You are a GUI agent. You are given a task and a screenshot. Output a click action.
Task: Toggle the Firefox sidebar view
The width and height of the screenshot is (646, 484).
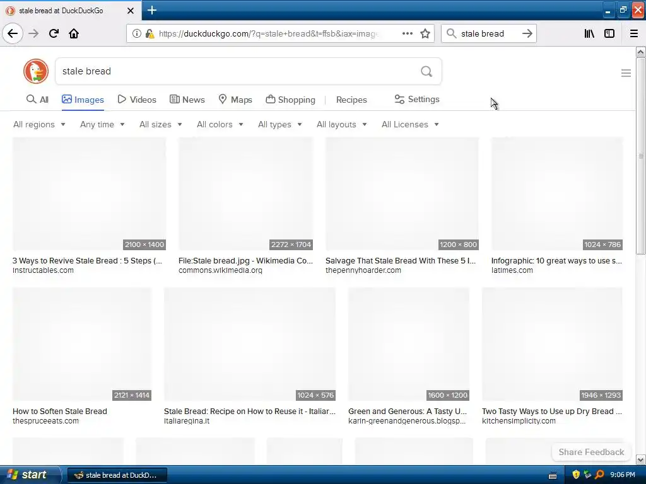[x=609, y=33]
